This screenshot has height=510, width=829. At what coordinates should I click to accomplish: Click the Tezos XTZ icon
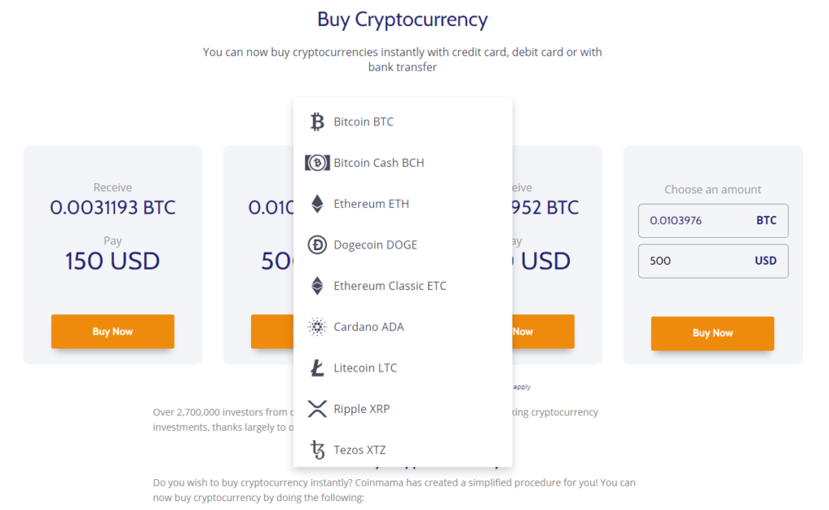point(317,450)
